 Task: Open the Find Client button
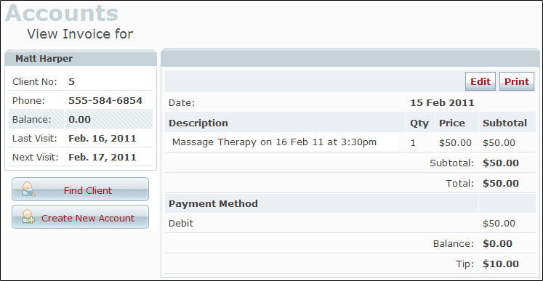(81, 190)
